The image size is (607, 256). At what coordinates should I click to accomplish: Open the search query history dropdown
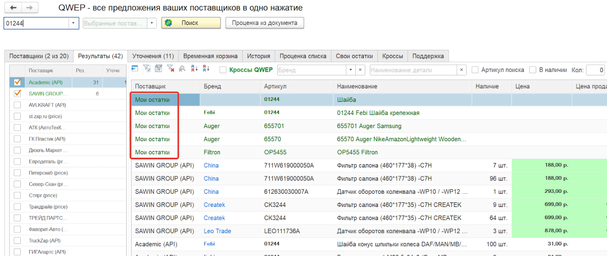[73, 23]
